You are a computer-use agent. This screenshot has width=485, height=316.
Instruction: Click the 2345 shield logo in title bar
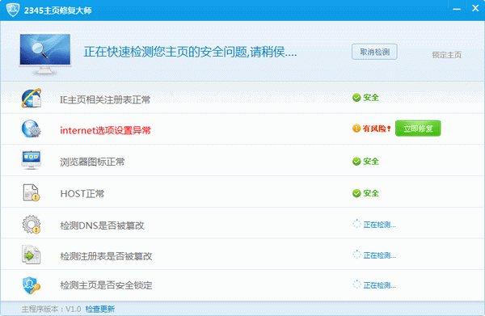tap(13, 10)
